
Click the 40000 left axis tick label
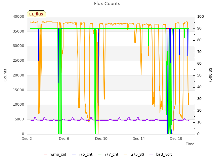coord(18,16)
